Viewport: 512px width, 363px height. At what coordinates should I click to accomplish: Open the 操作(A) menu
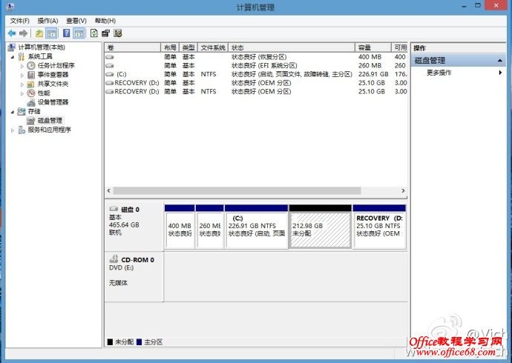(47, 21)
